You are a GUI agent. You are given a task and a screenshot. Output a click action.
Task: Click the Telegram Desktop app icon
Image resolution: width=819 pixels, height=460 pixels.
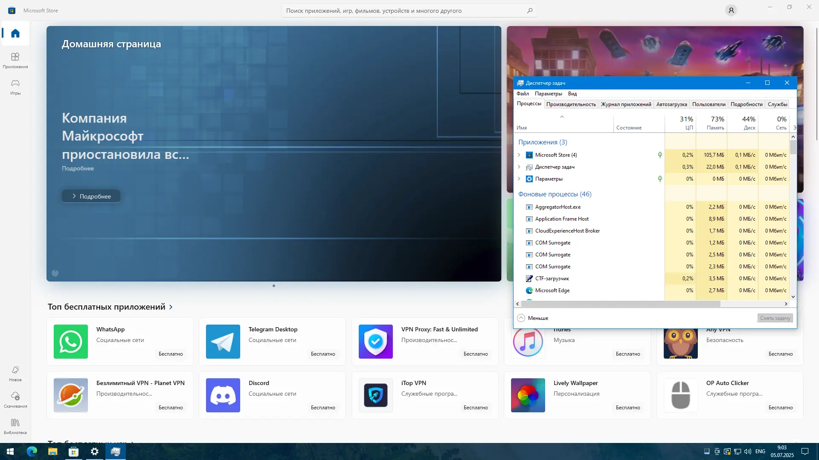click(x=223, y=342)
